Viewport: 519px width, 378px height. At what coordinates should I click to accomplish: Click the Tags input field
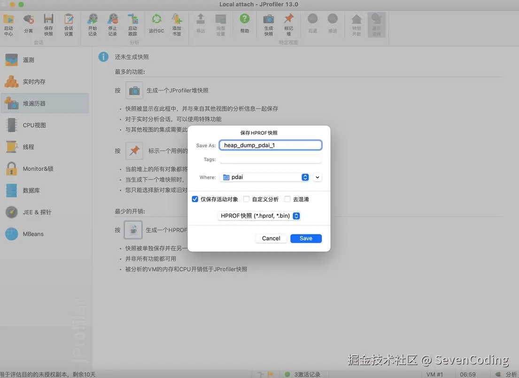tap(271, 159)
